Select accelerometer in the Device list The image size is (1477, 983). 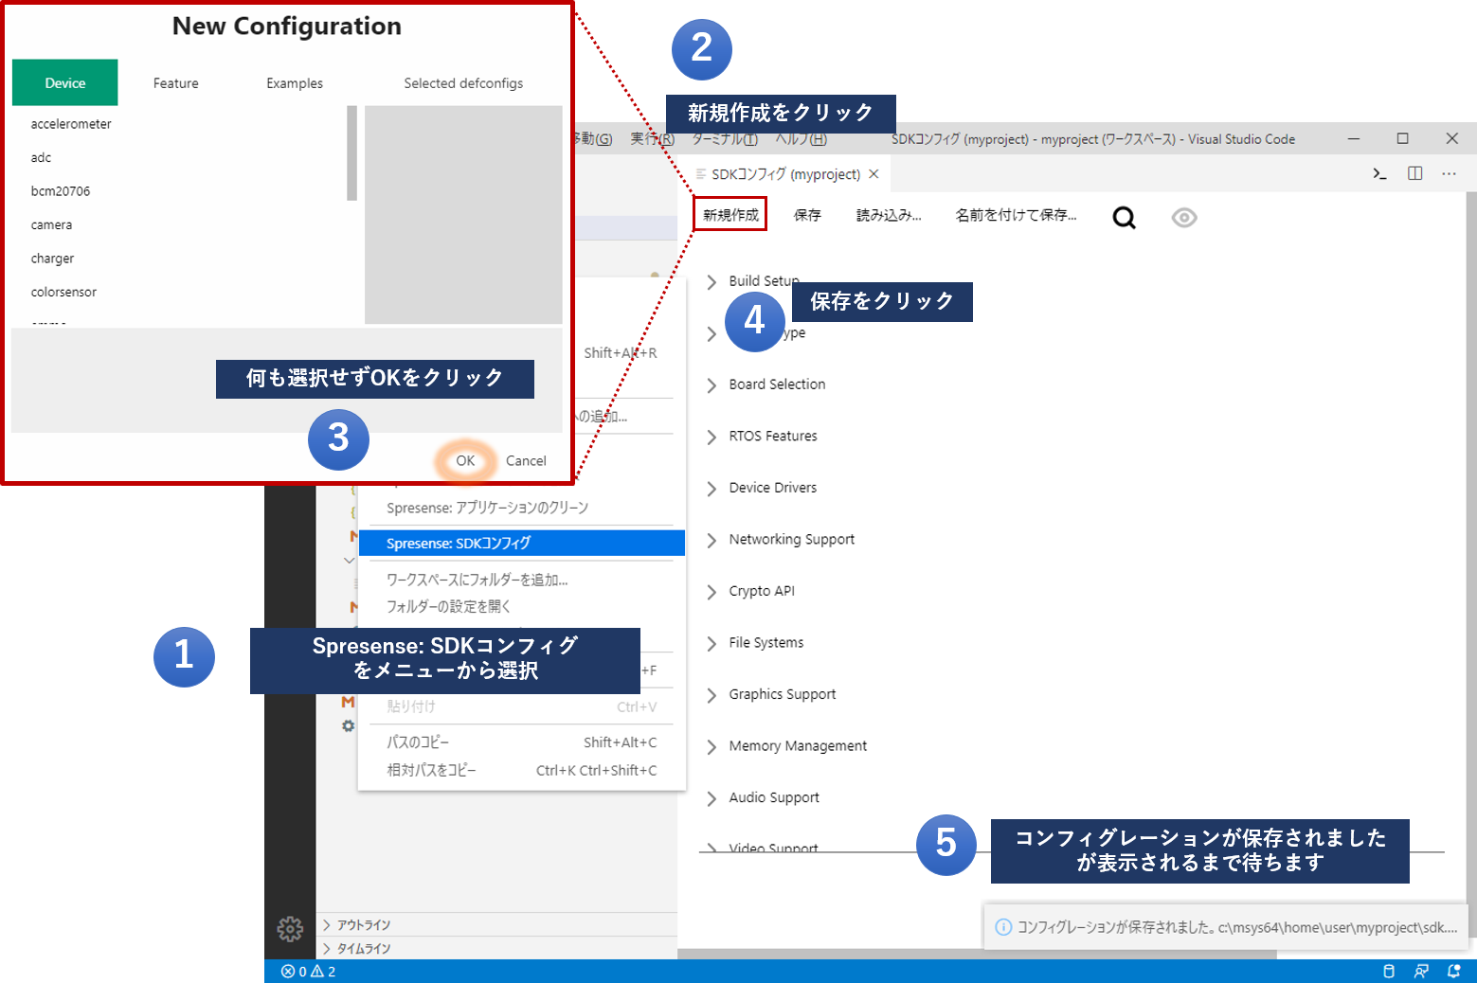[x=71, y=124]
